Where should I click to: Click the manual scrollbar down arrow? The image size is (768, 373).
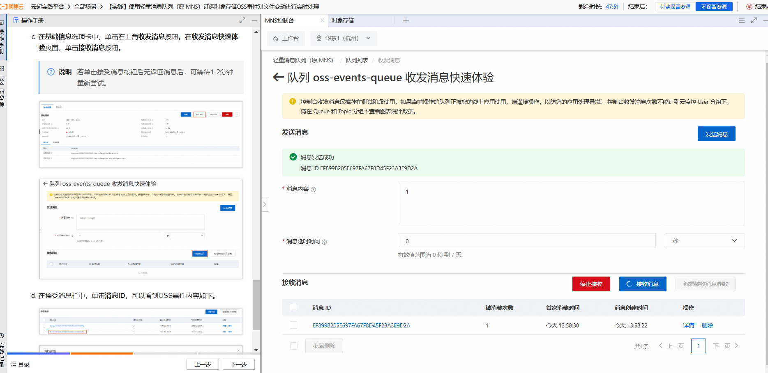(256, 350)
